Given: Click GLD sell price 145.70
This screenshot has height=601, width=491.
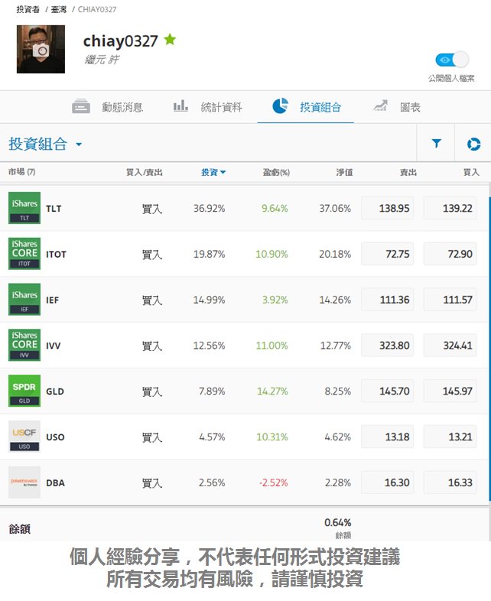Looking at the screenshot, I should [x=388, y=391].
